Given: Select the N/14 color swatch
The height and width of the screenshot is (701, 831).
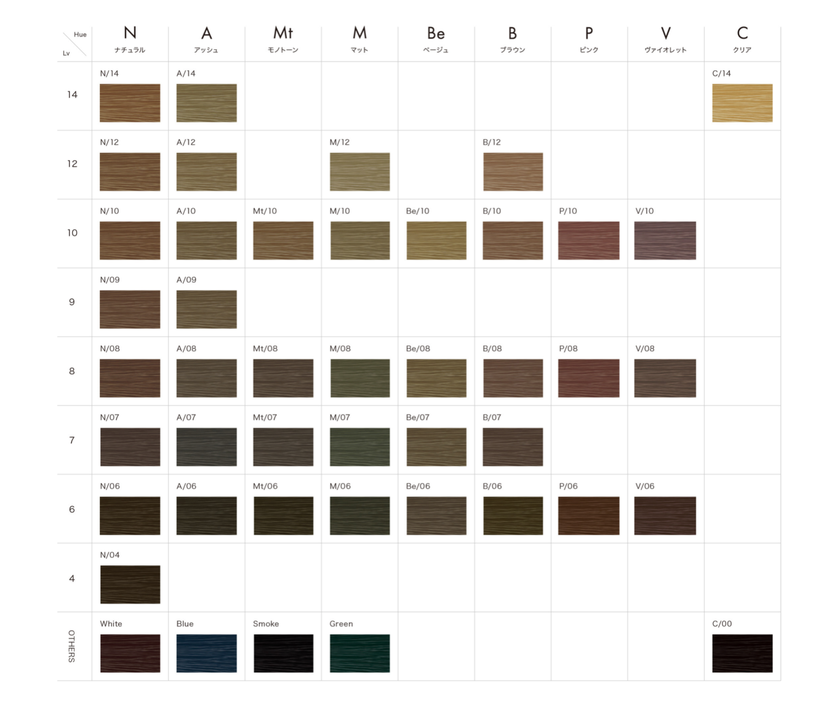Looking at the screenshot, I should (x=130, y=103).
